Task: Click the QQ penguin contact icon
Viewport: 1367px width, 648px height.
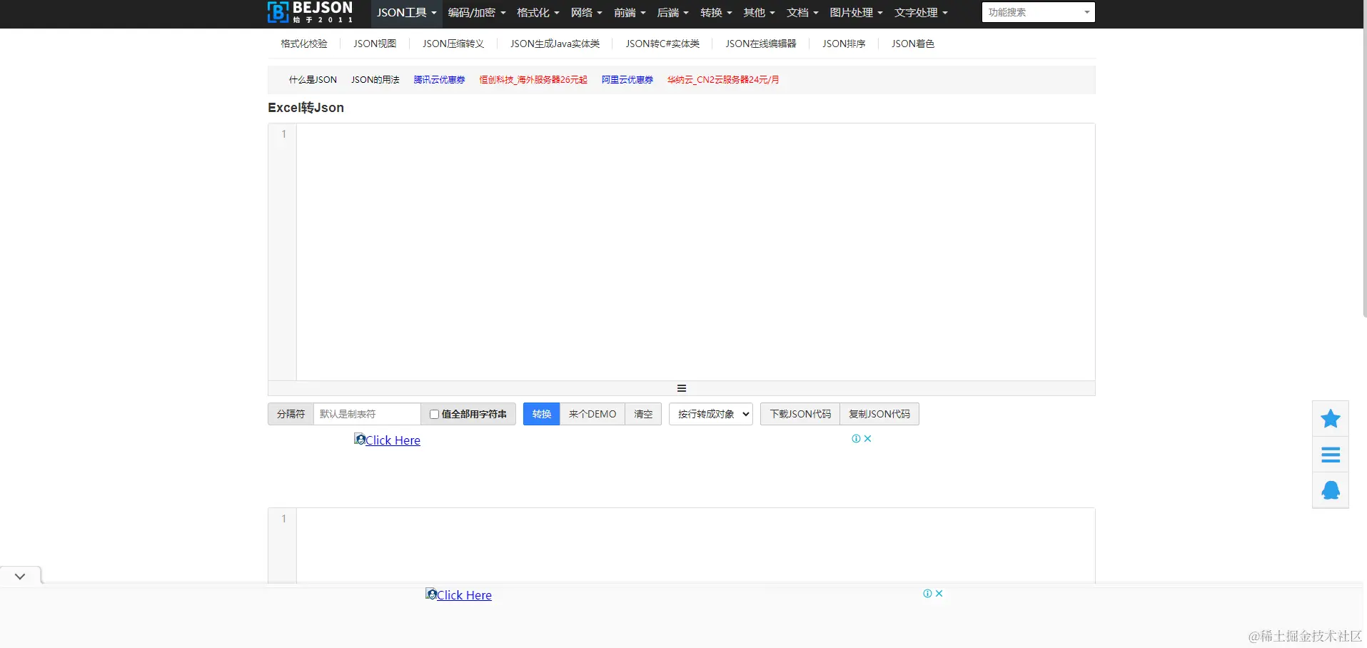Action: pos(1331,490)
